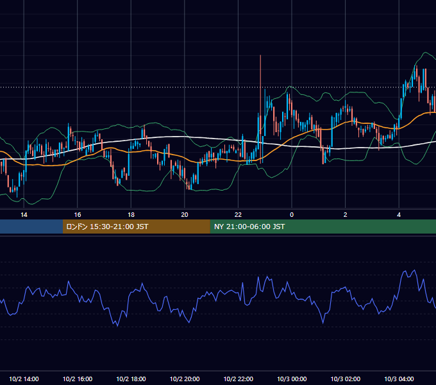Click the blue session bar before London

[31, 227]
